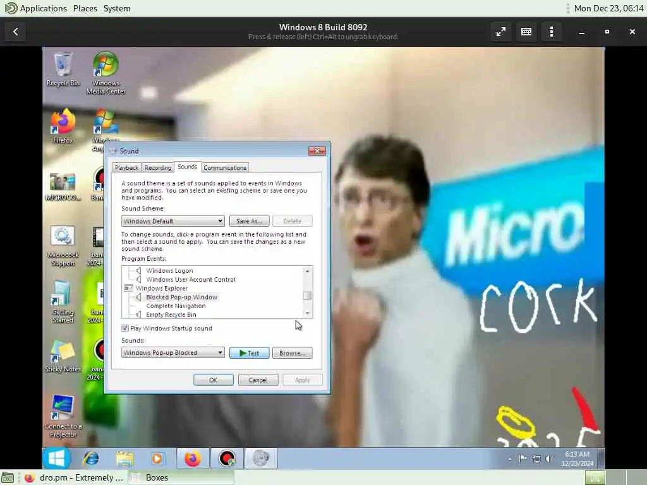Open Action Center flag in the tray
The image size is (647, 485).
(523, 458)
